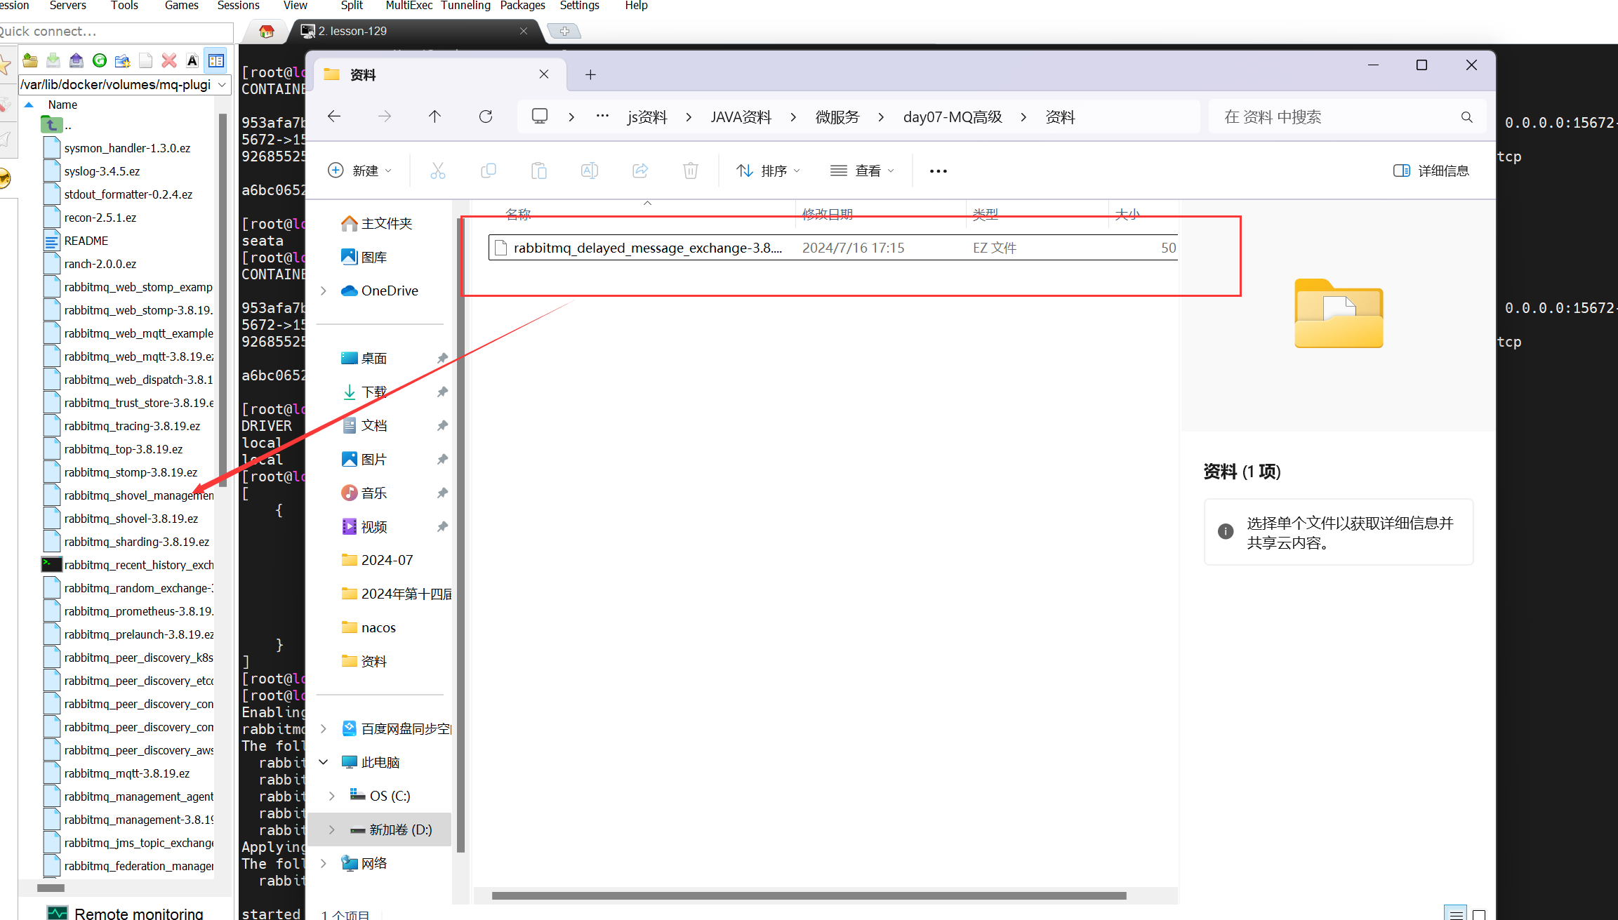Select rabbitmq_top-3.8.19.ez file
The width and height of the screenshot is (1618, 920).
point(123,449)
